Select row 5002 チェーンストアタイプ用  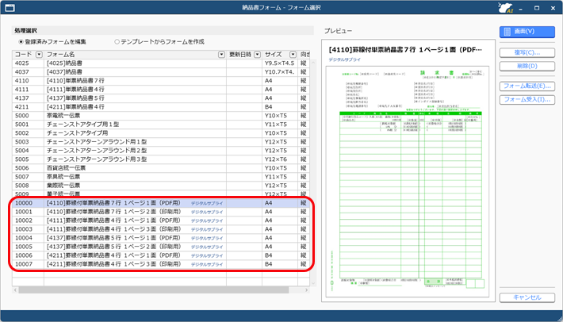(161, 133)
